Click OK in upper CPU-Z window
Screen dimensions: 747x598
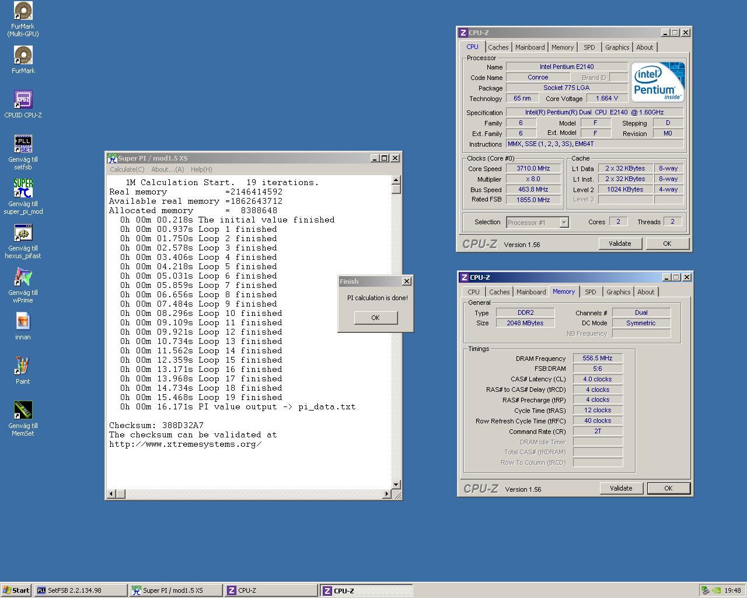(x=667, y=244)
